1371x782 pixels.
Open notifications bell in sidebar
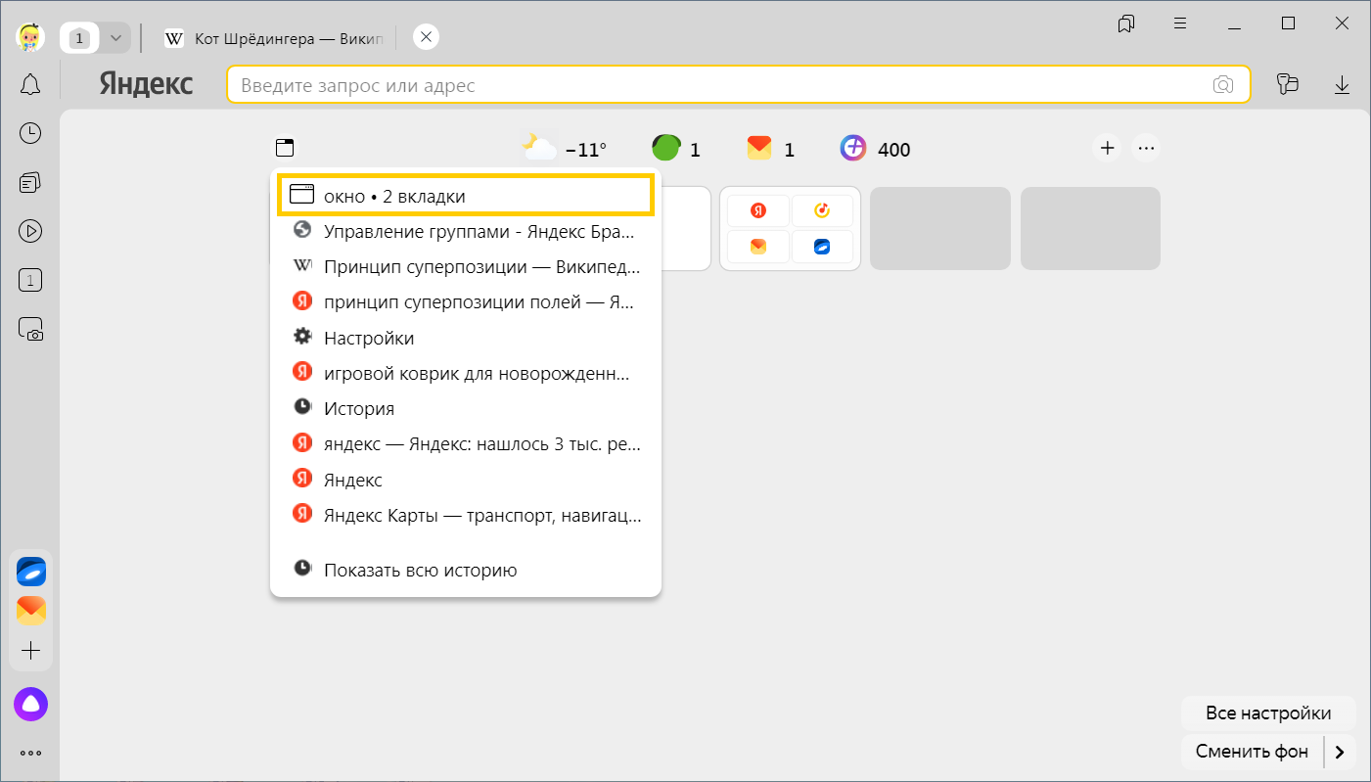30,84
